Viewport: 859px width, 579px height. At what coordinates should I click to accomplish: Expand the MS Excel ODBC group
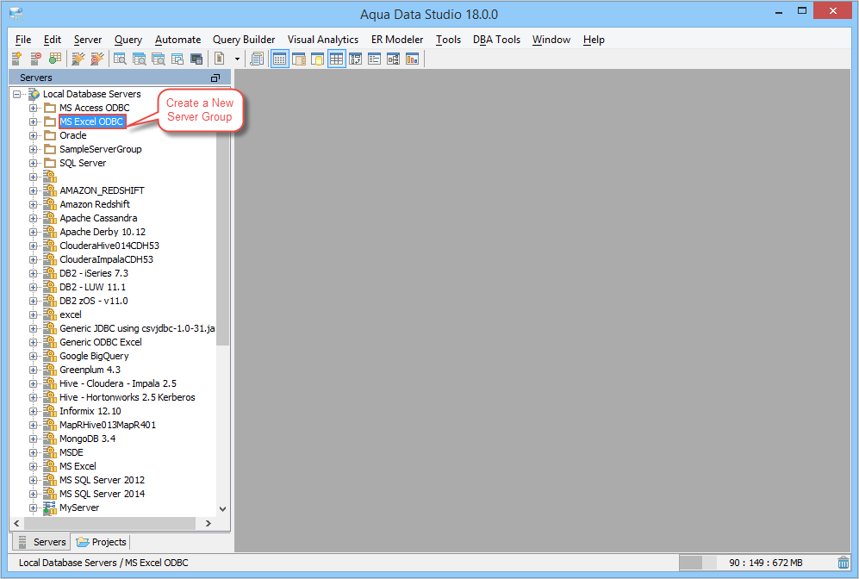point(34,121)
